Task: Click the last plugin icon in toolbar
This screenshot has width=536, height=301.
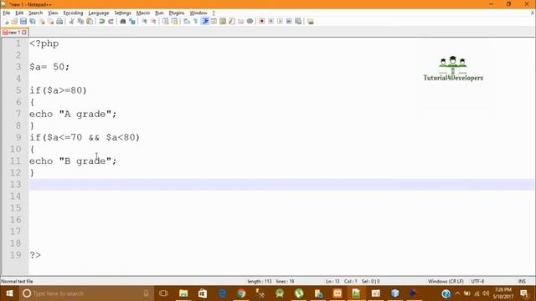Action: [311, 22]
